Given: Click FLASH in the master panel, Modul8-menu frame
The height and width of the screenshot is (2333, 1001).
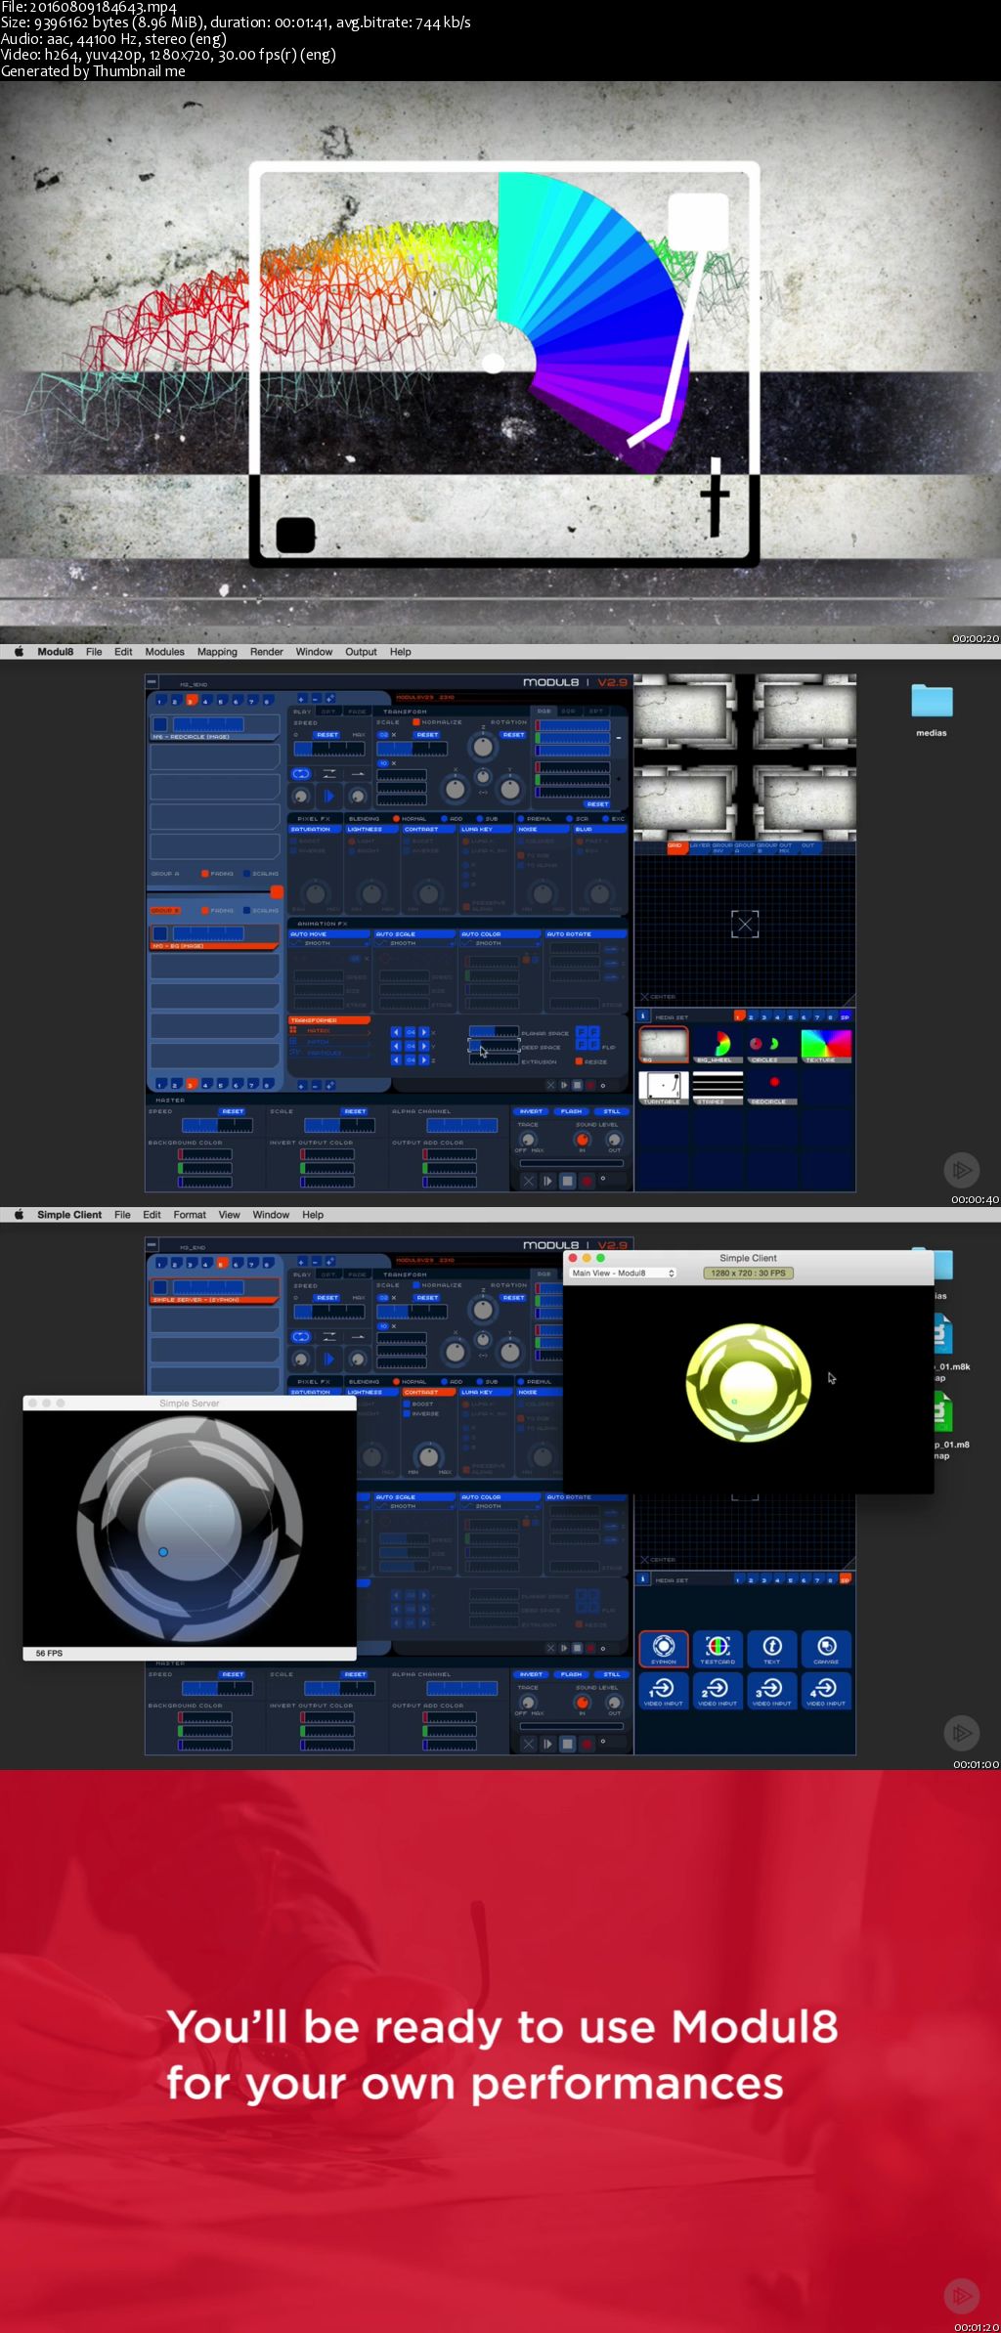Looking at the screenshot, I should click(x=572, y=1111).
